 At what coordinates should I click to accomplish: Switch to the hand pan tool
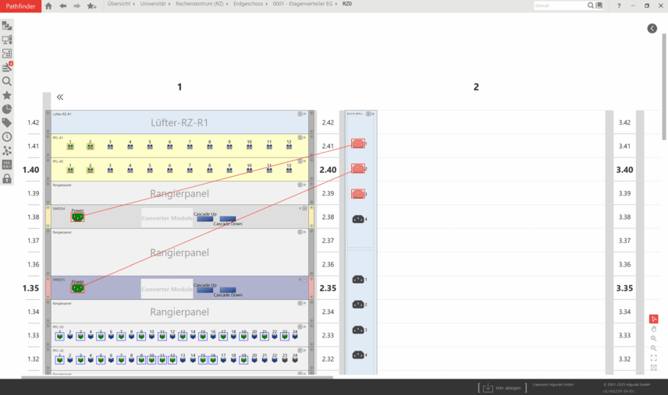coord(653,329)
